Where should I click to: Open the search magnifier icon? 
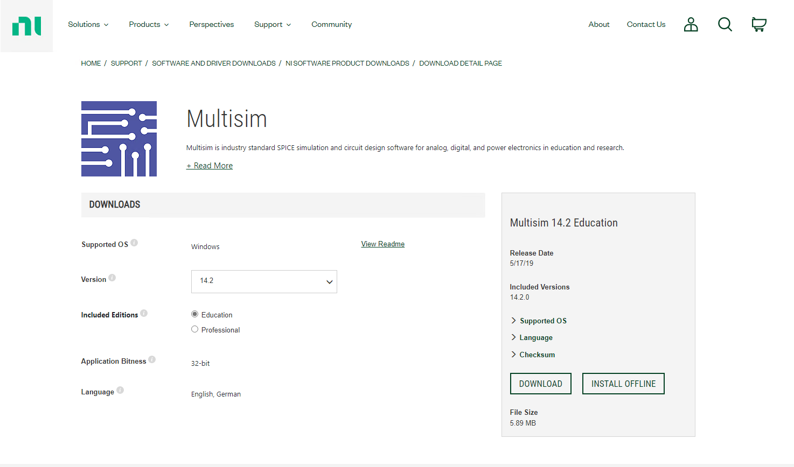[x=725, y=24]
